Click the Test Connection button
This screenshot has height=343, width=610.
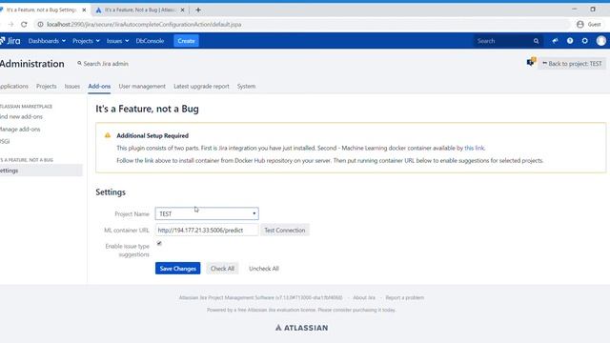tap(285, 231)
